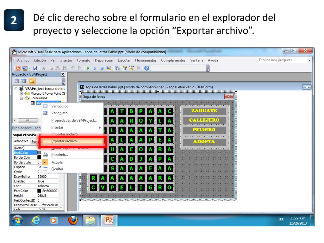This screenshot has width=324, height=243.
Task: Click the gray BackColor swatch
Action: 39,153
